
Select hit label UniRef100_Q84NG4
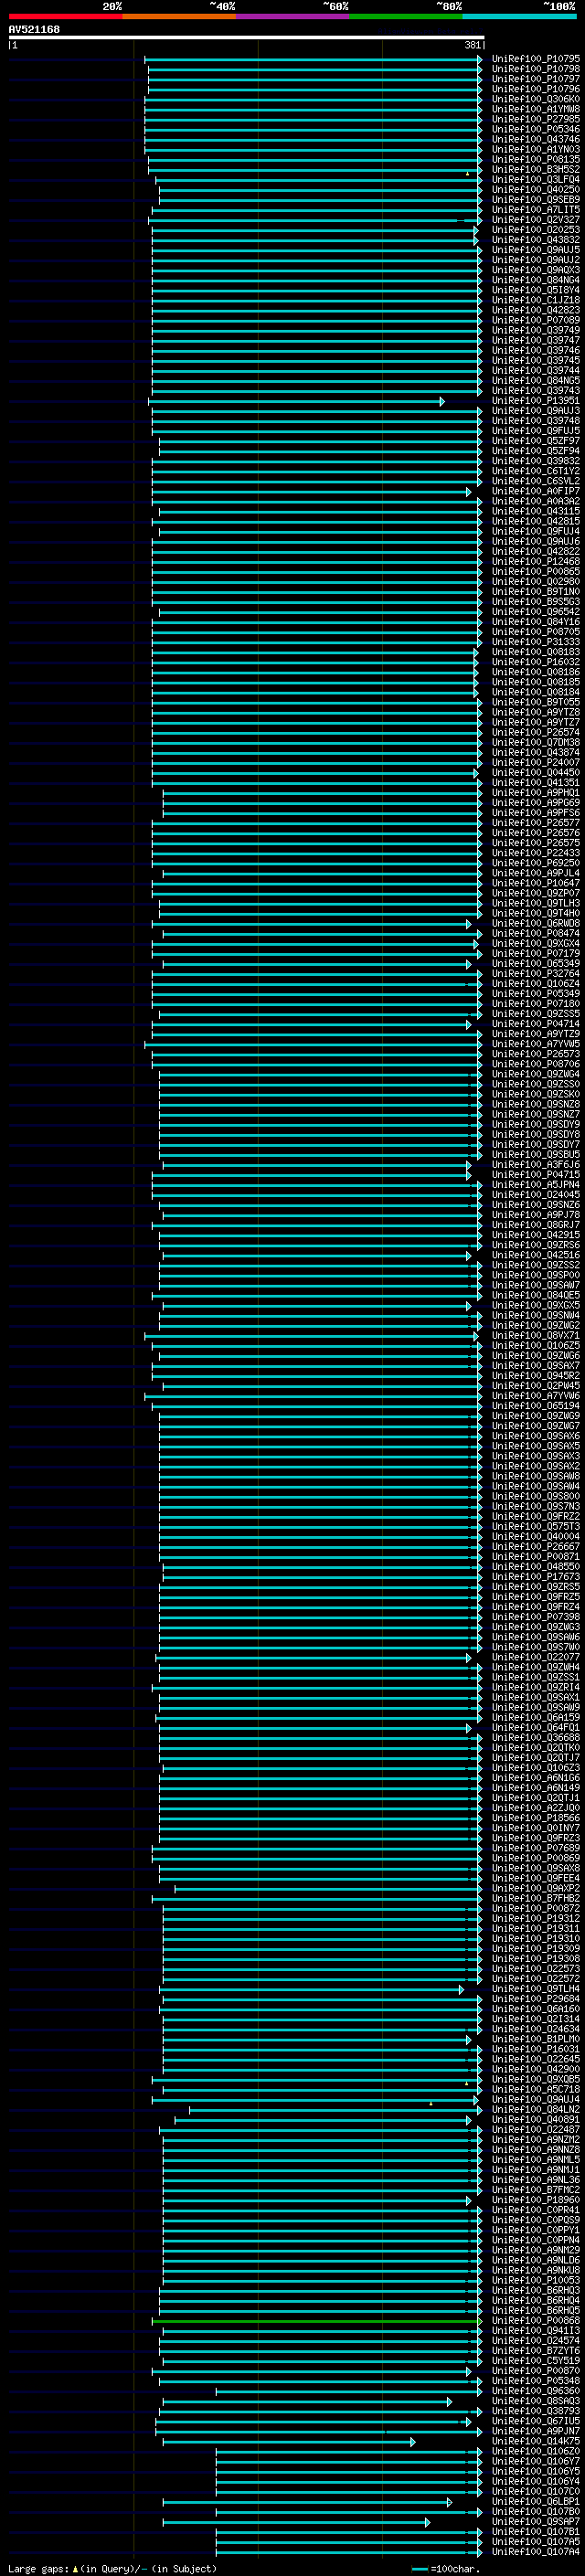535,280
